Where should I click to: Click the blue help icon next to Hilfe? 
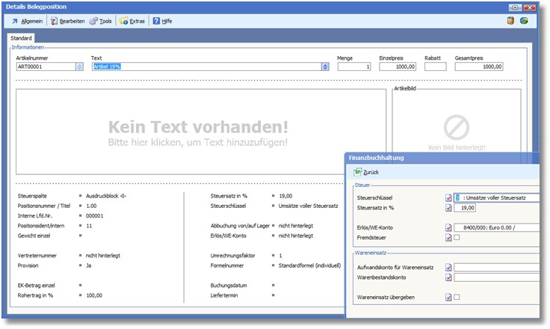coord(156,22)
